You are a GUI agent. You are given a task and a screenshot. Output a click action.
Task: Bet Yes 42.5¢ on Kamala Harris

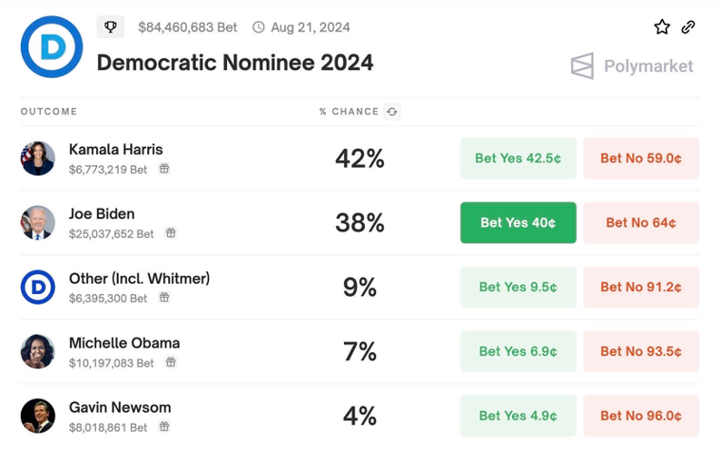[518, 158]
